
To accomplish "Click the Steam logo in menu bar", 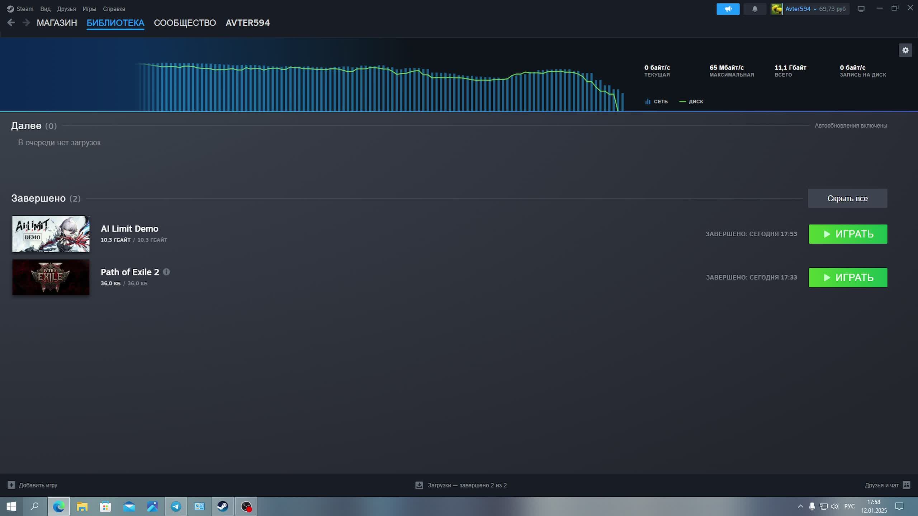I will pos(10,9).
